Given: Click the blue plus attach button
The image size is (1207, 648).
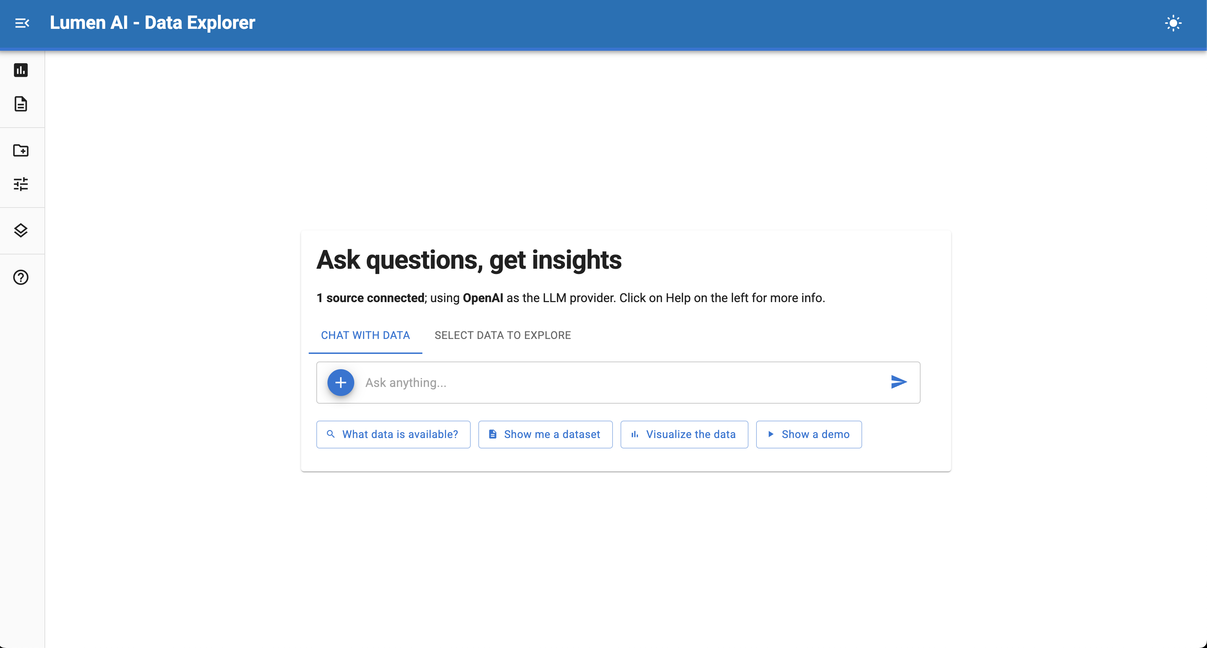Looking at the screenshot, I should click(341, 382).
